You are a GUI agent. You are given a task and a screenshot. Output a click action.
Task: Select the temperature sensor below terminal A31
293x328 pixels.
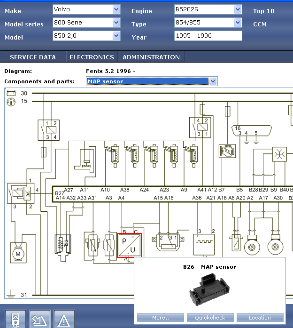pos(93,245)
